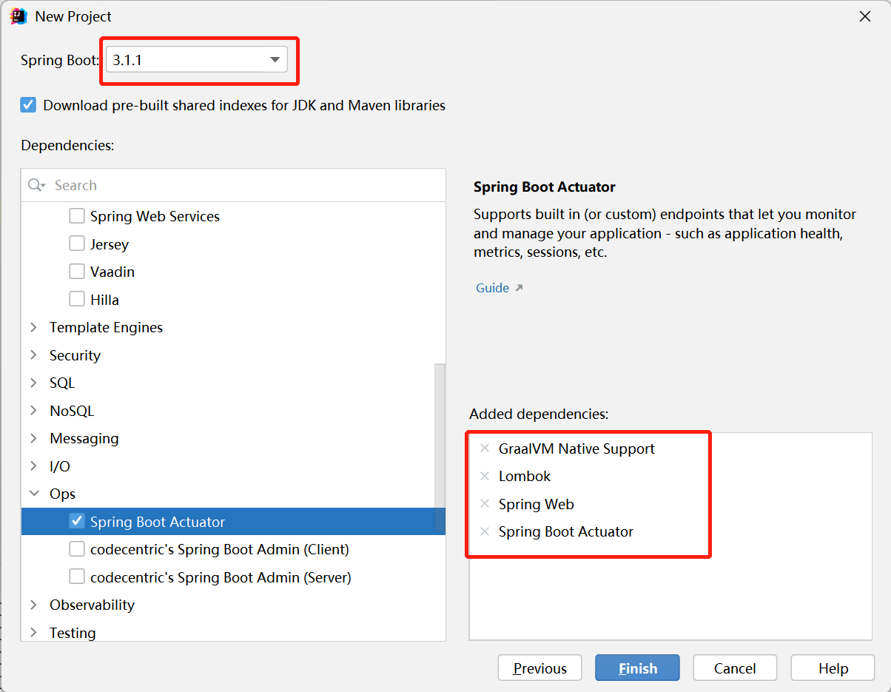The height and width of the screenshot is (692, 891).
Task: Open Help for New Project
Action: point(833,668)
